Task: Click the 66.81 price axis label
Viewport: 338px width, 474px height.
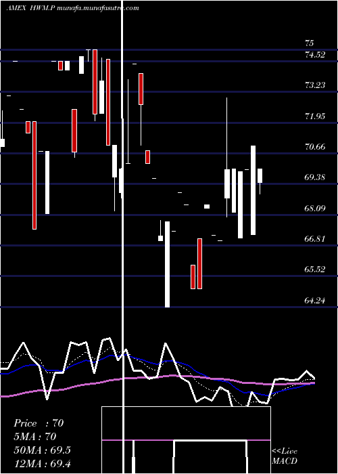Action: click(315, 239)
